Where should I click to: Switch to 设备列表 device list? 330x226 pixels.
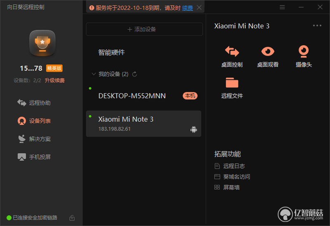click(34, 121)
